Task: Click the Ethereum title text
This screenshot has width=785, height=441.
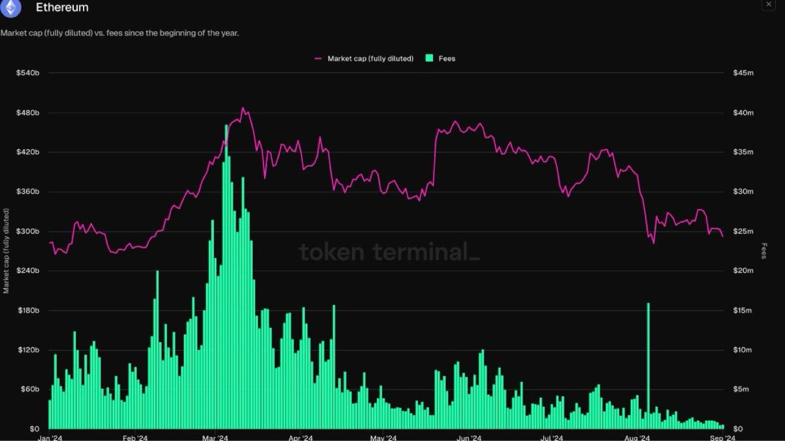Action: point(62,7)
